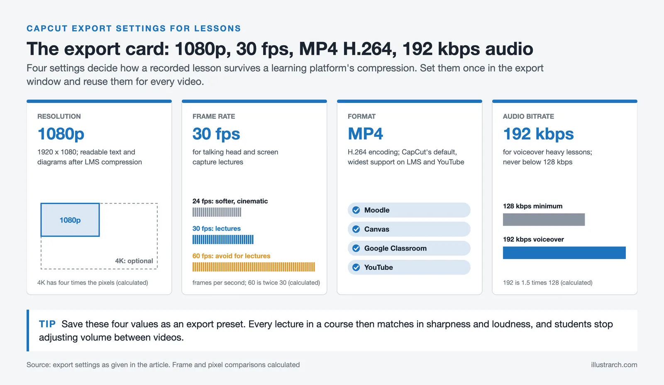Click the 30 fps blue striped bar
Screen dimensions: 664x385
click(223, 239)
